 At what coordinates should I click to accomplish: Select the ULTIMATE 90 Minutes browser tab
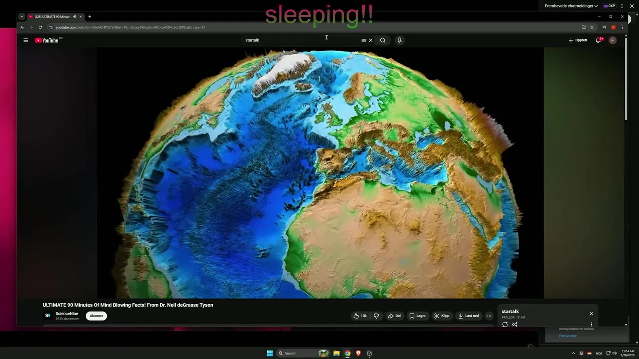pyautogui.click(x=52, y=17)
